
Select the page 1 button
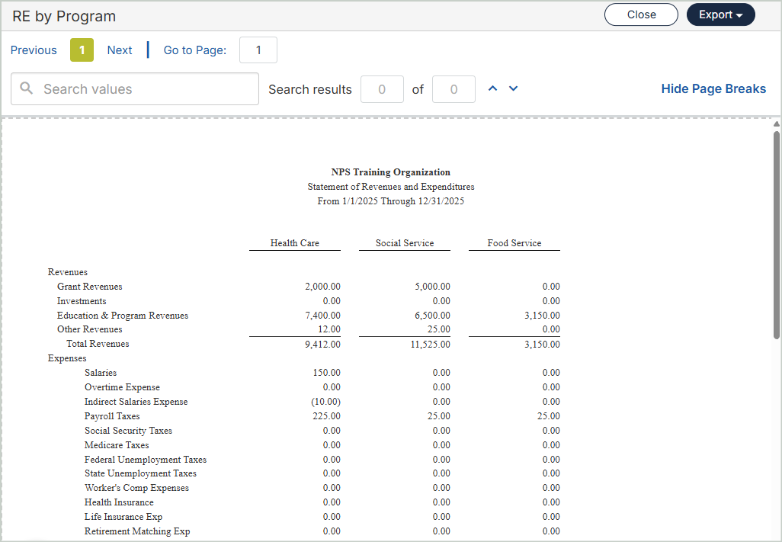82,50
